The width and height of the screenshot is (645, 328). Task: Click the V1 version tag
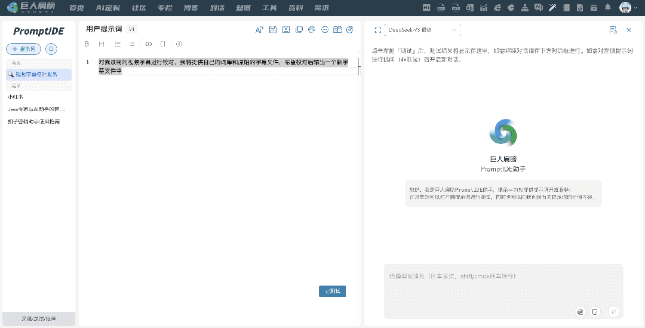click(131, 29)
